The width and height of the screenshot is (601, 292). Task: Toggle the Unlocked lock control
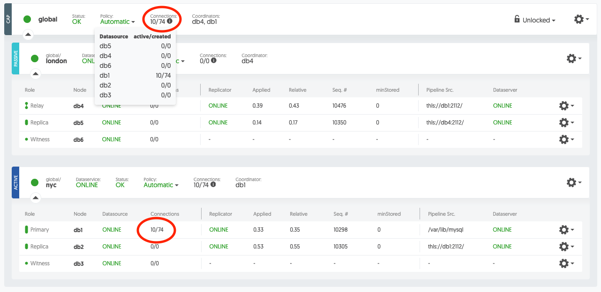[535, 20]
